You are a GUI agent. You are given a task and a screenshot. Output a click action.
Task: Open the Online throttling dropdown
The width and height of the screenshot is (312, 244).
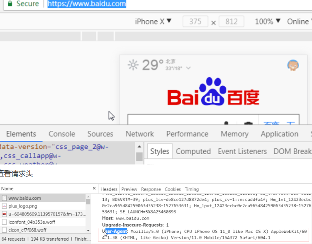pos(299,22)
